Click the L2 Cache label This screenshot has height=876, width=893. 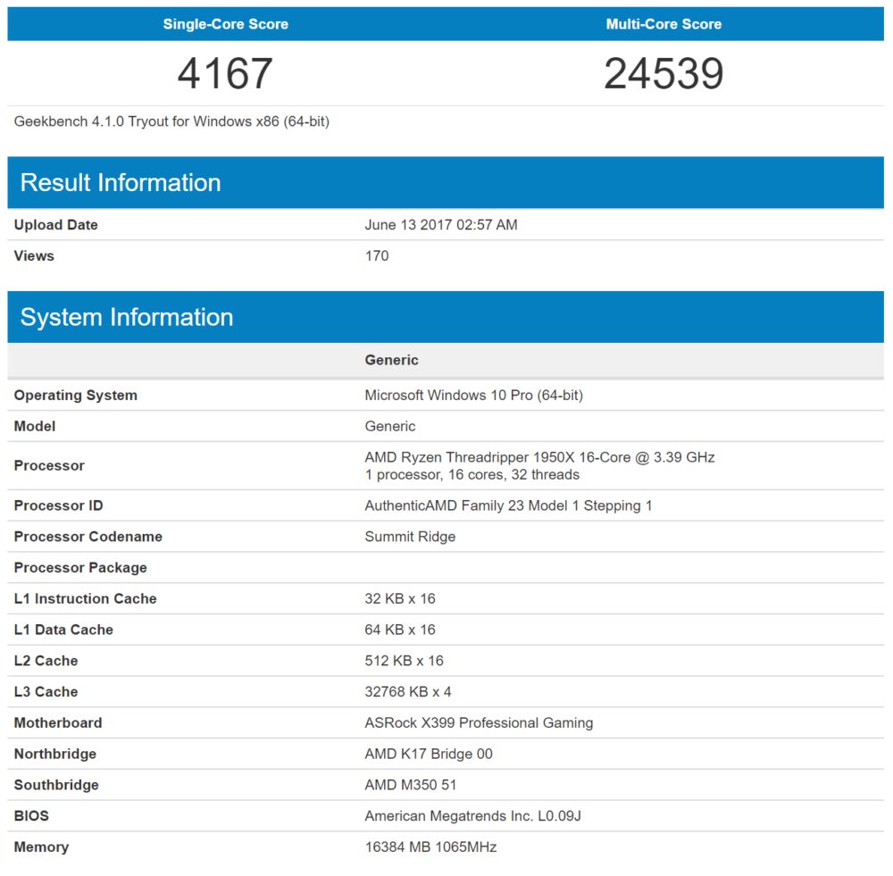(x=46, y=661)
